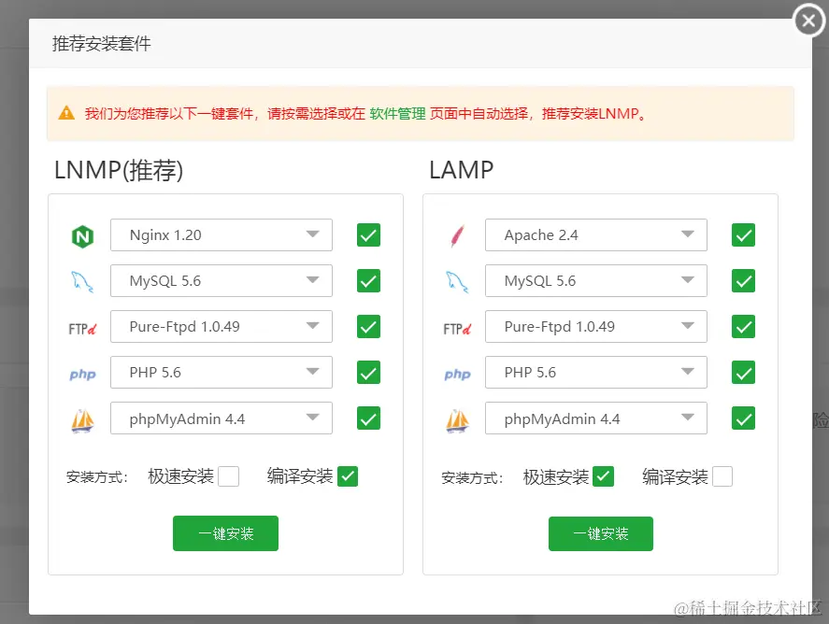Click 极速安装 label text under LNMP

(x=180, y=476)
